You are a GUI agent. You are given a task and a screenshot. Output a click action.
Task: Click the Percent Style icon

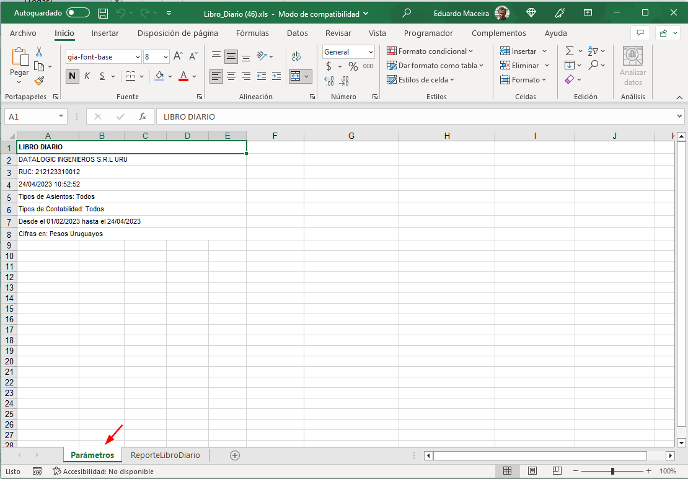tap(353, 66)
